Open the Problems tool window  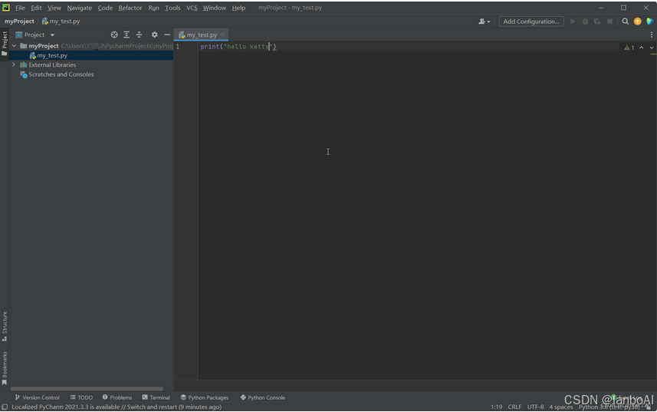(117, 397)
